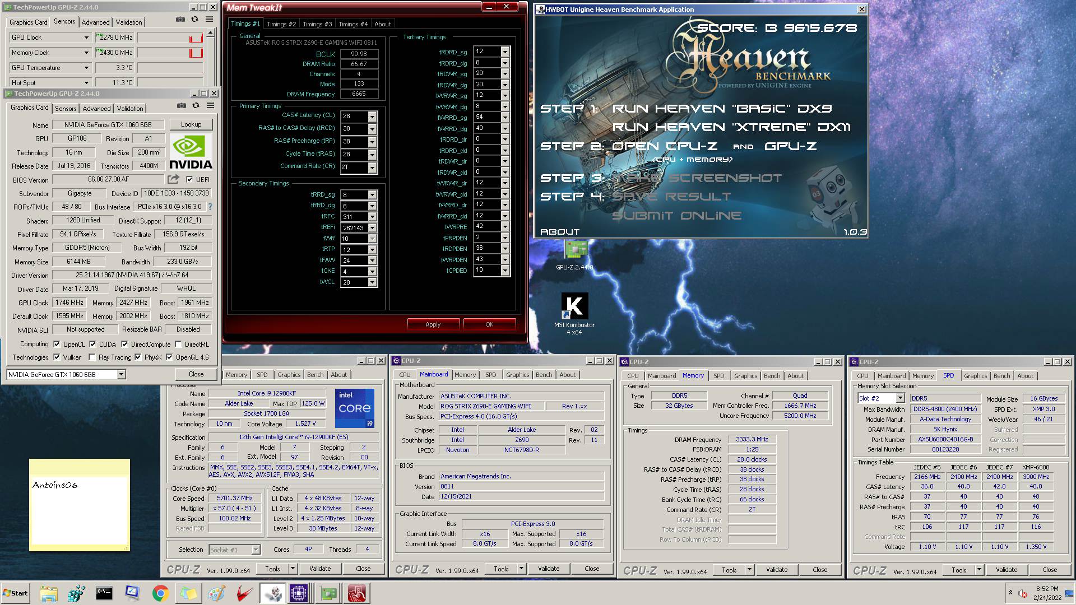The width and height of the screenshot is (1076, 605).
Task: Click the GPU-Z screenshot camera icon in front window
Action: pyautogui.click(x=181, y=105)
